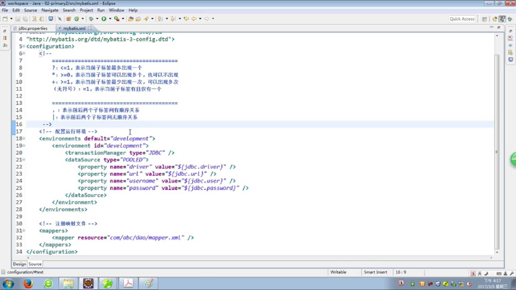Image resolution: width=516 pixels, height=290 pixels.
Task: Open the External Tools dropdown arrow
Action: [123, 19]
